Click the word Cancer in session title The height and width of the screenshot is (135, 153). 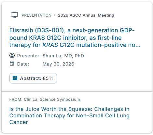pos(19,122)
